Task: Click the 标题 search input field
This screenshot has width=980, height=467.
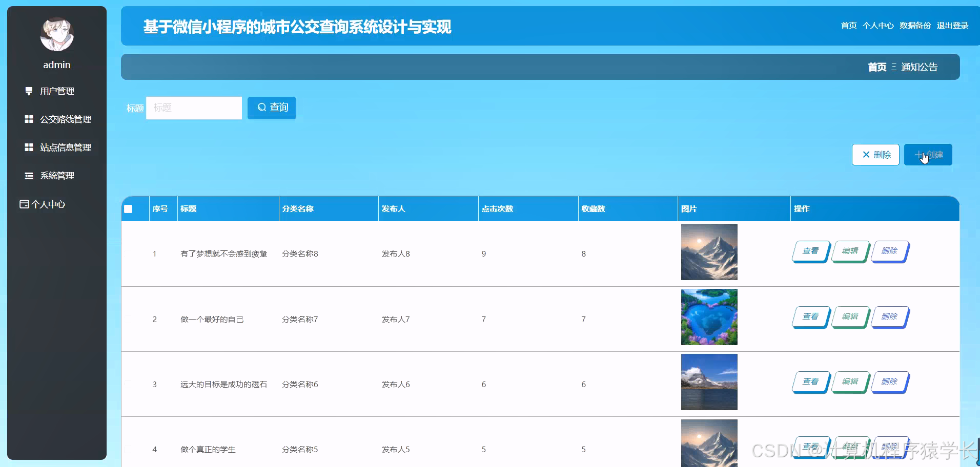Action: [194, 108]
